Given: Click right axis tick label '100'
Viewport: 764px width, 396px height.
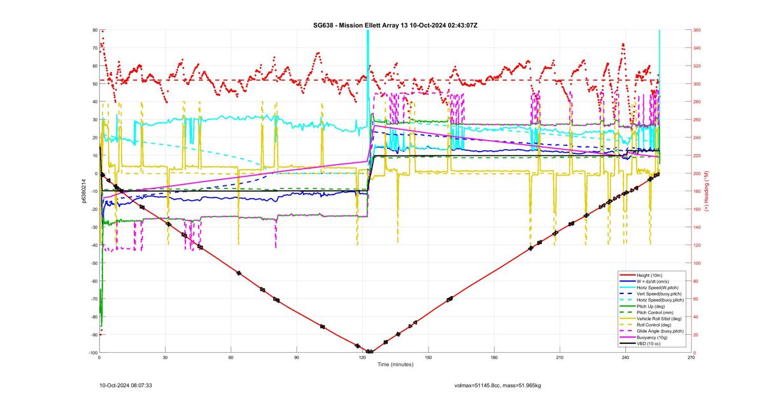Looking at the screenshot, I should [x=698, y=263].
